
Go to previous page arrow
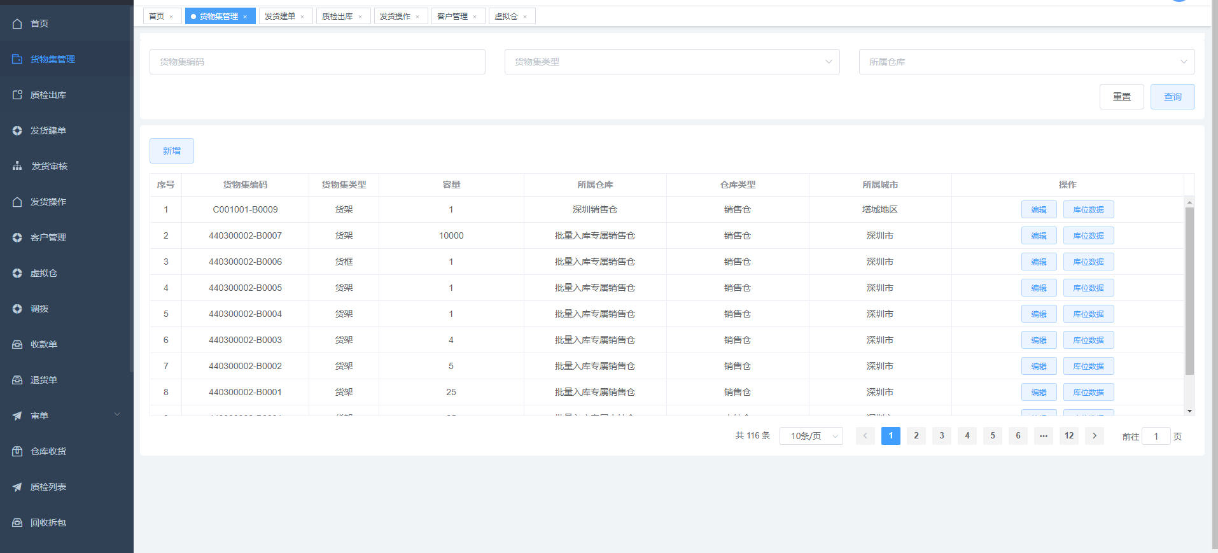pyautogui.click(x=865, y=436)
